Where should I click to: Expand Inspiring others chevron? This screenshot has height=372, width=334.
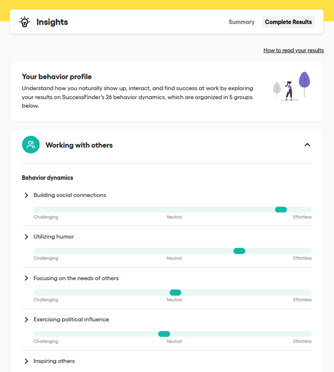(26, 361)
